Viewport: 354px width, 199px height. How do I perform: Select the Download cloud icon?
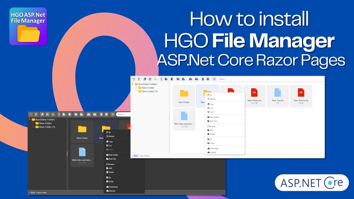click(x=191, y=79)
